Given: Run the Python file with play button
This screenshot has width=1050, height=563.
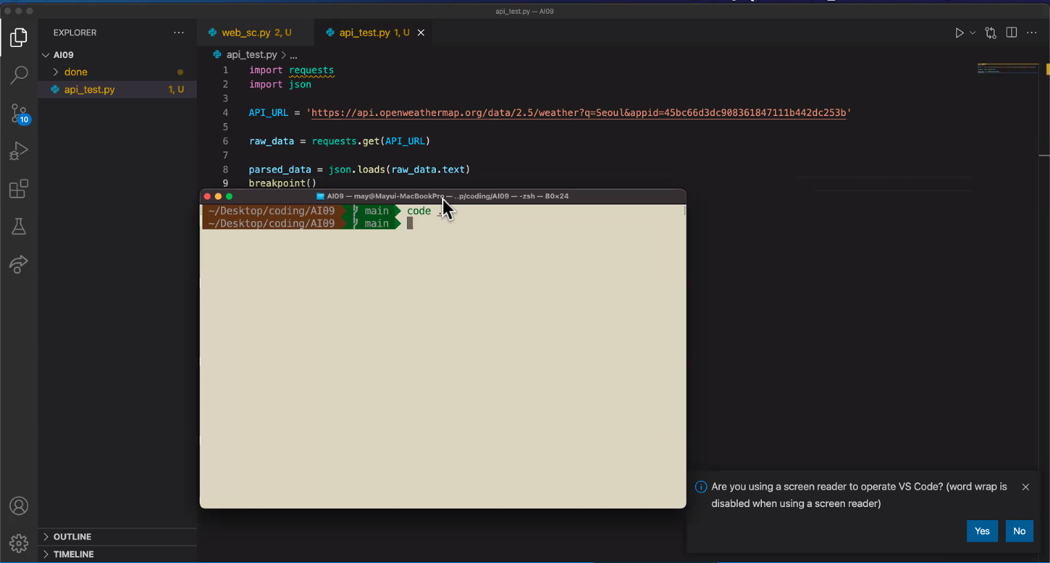Looking at the screenshot, I should click(x=959, y=33).
